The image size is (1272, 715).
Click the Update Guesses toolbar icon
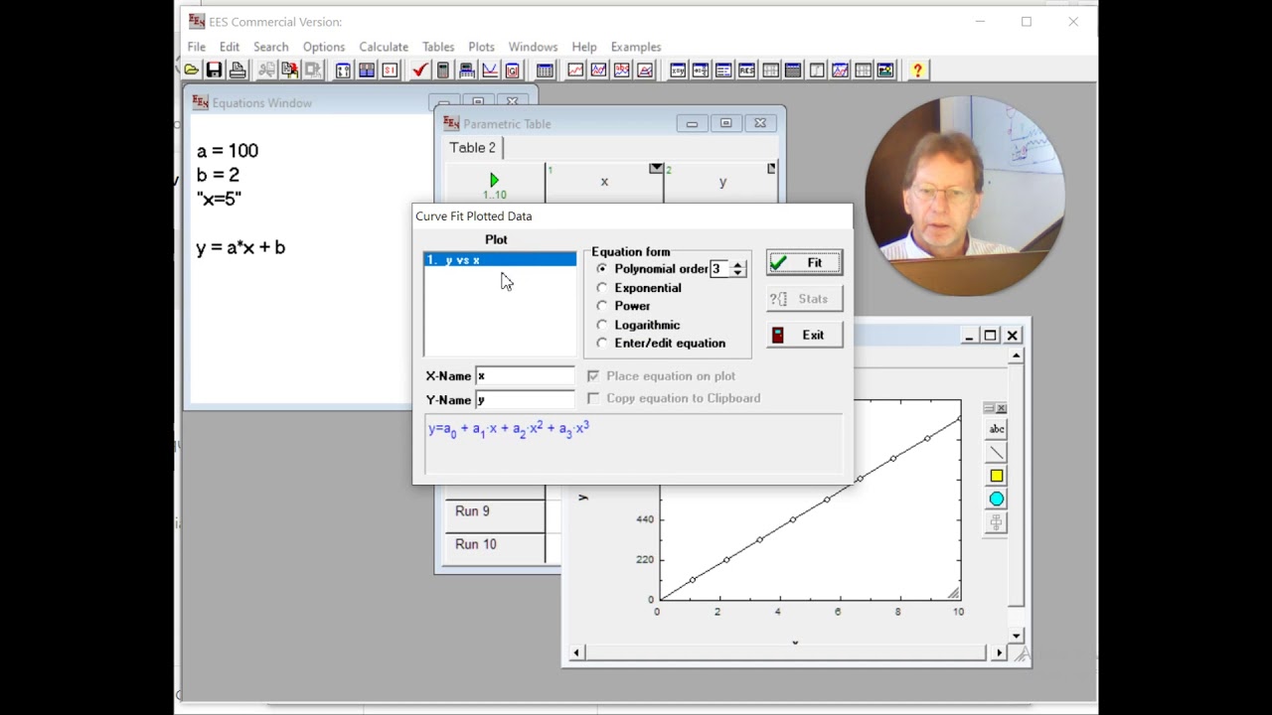[513, 71]
